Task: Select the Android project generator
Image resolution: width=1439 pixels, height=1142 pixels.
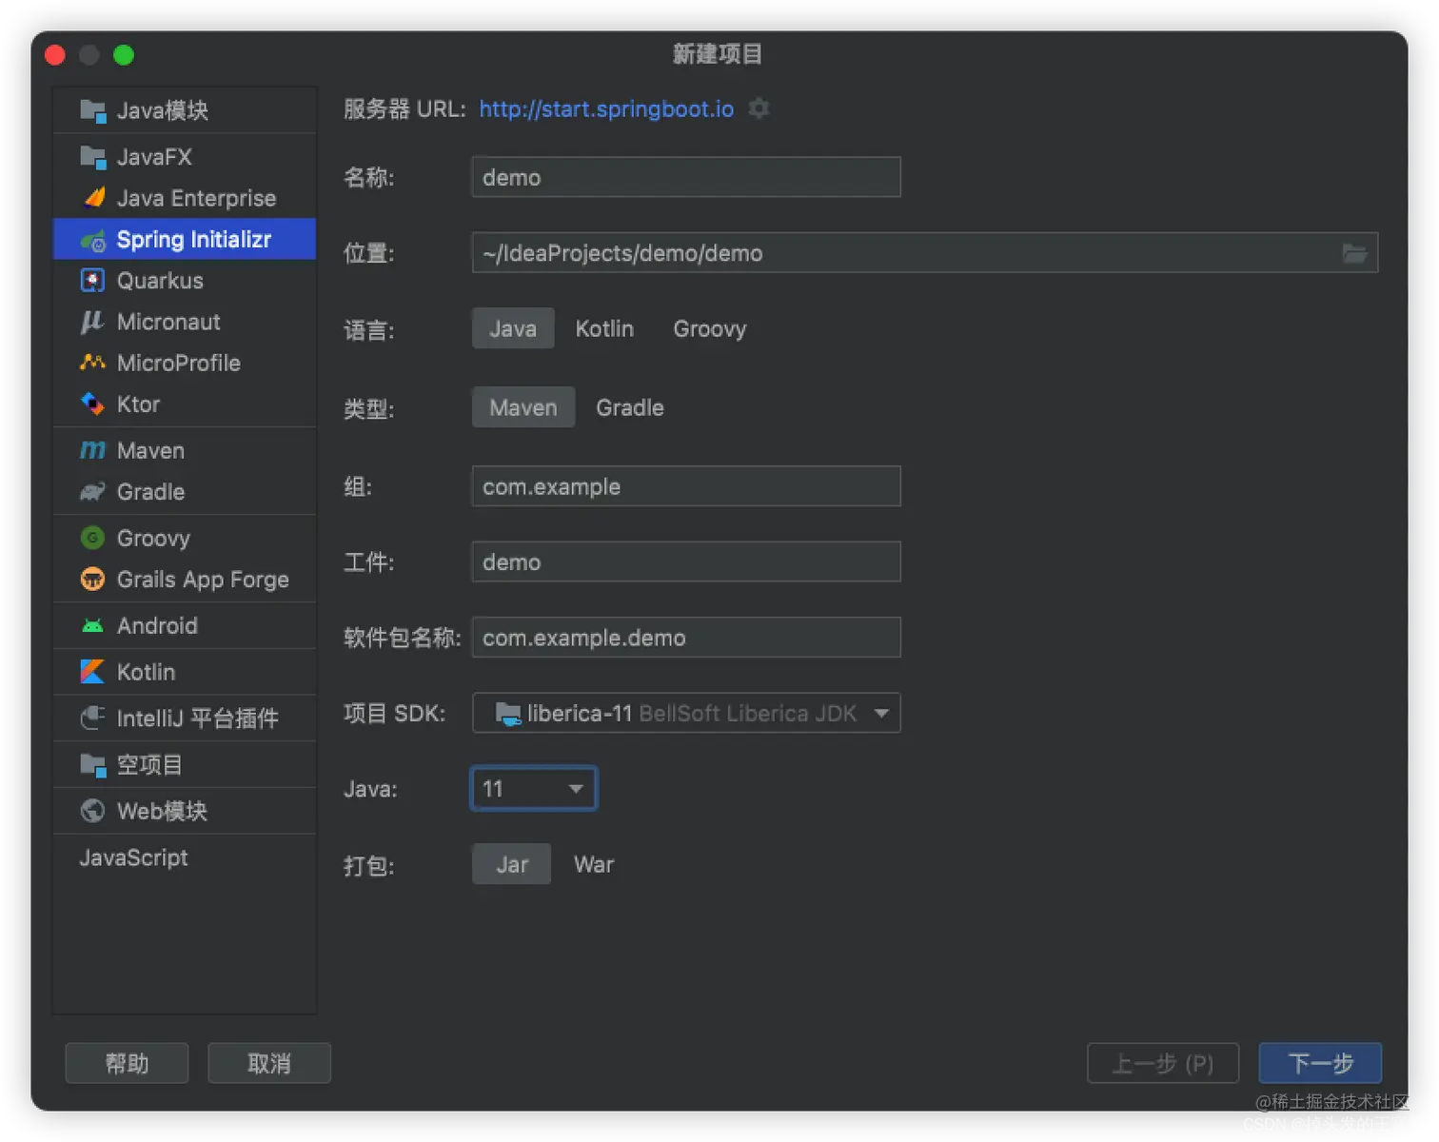Action: pyautogui.click(x=157, y=625)
